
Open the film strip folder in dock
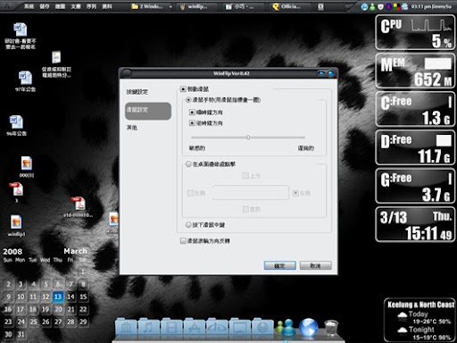coord(171,328)
